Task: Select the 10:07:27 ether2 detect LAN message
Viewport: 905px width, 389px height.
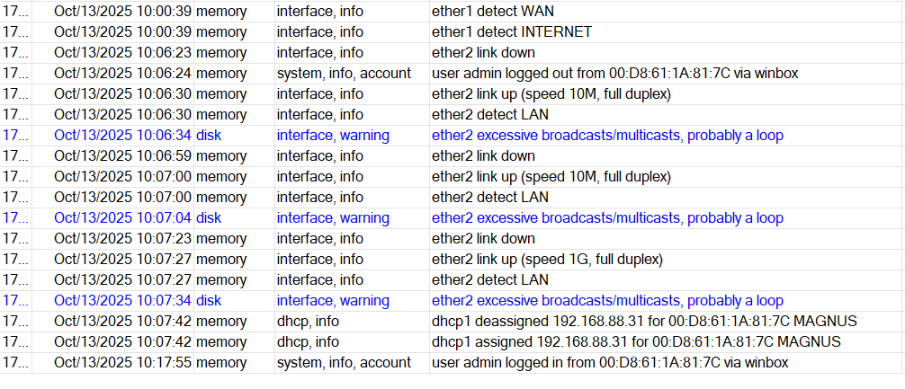Action: point(490,280)
